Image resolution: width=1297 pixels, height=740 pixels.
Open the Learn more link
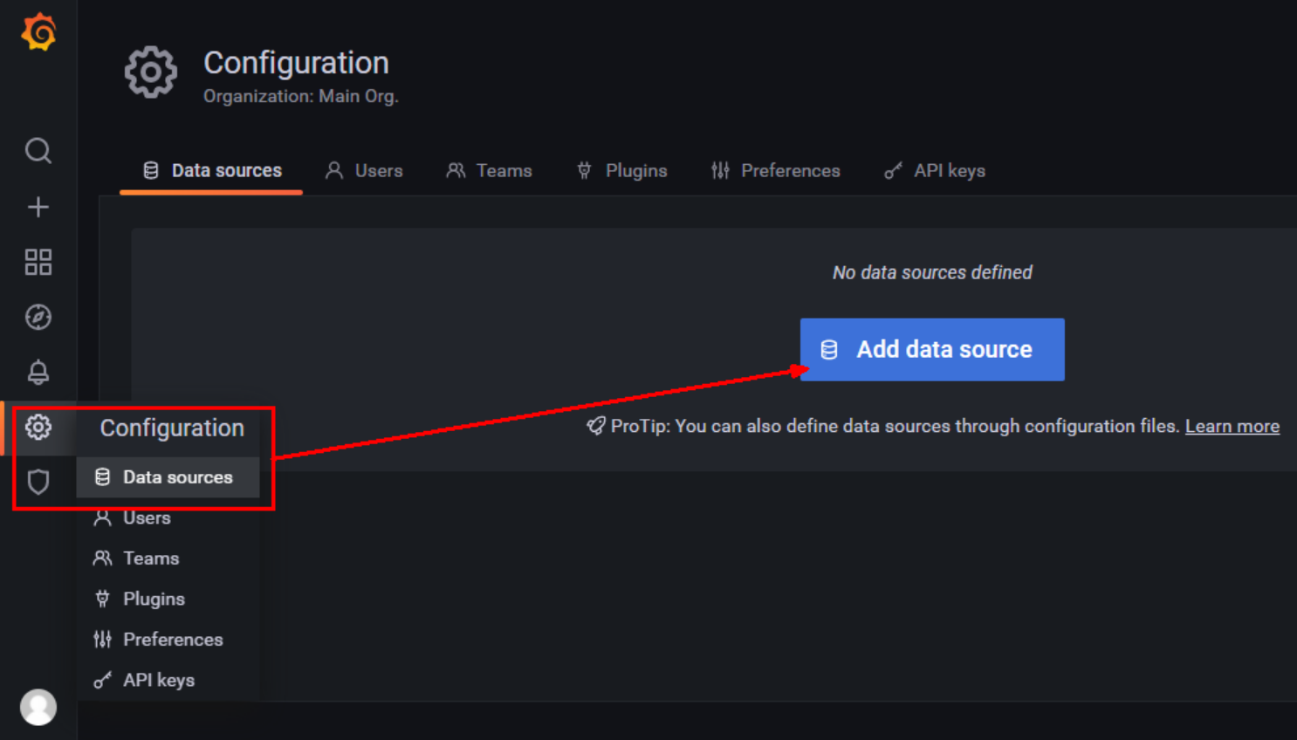click(x=1232, y=426)
